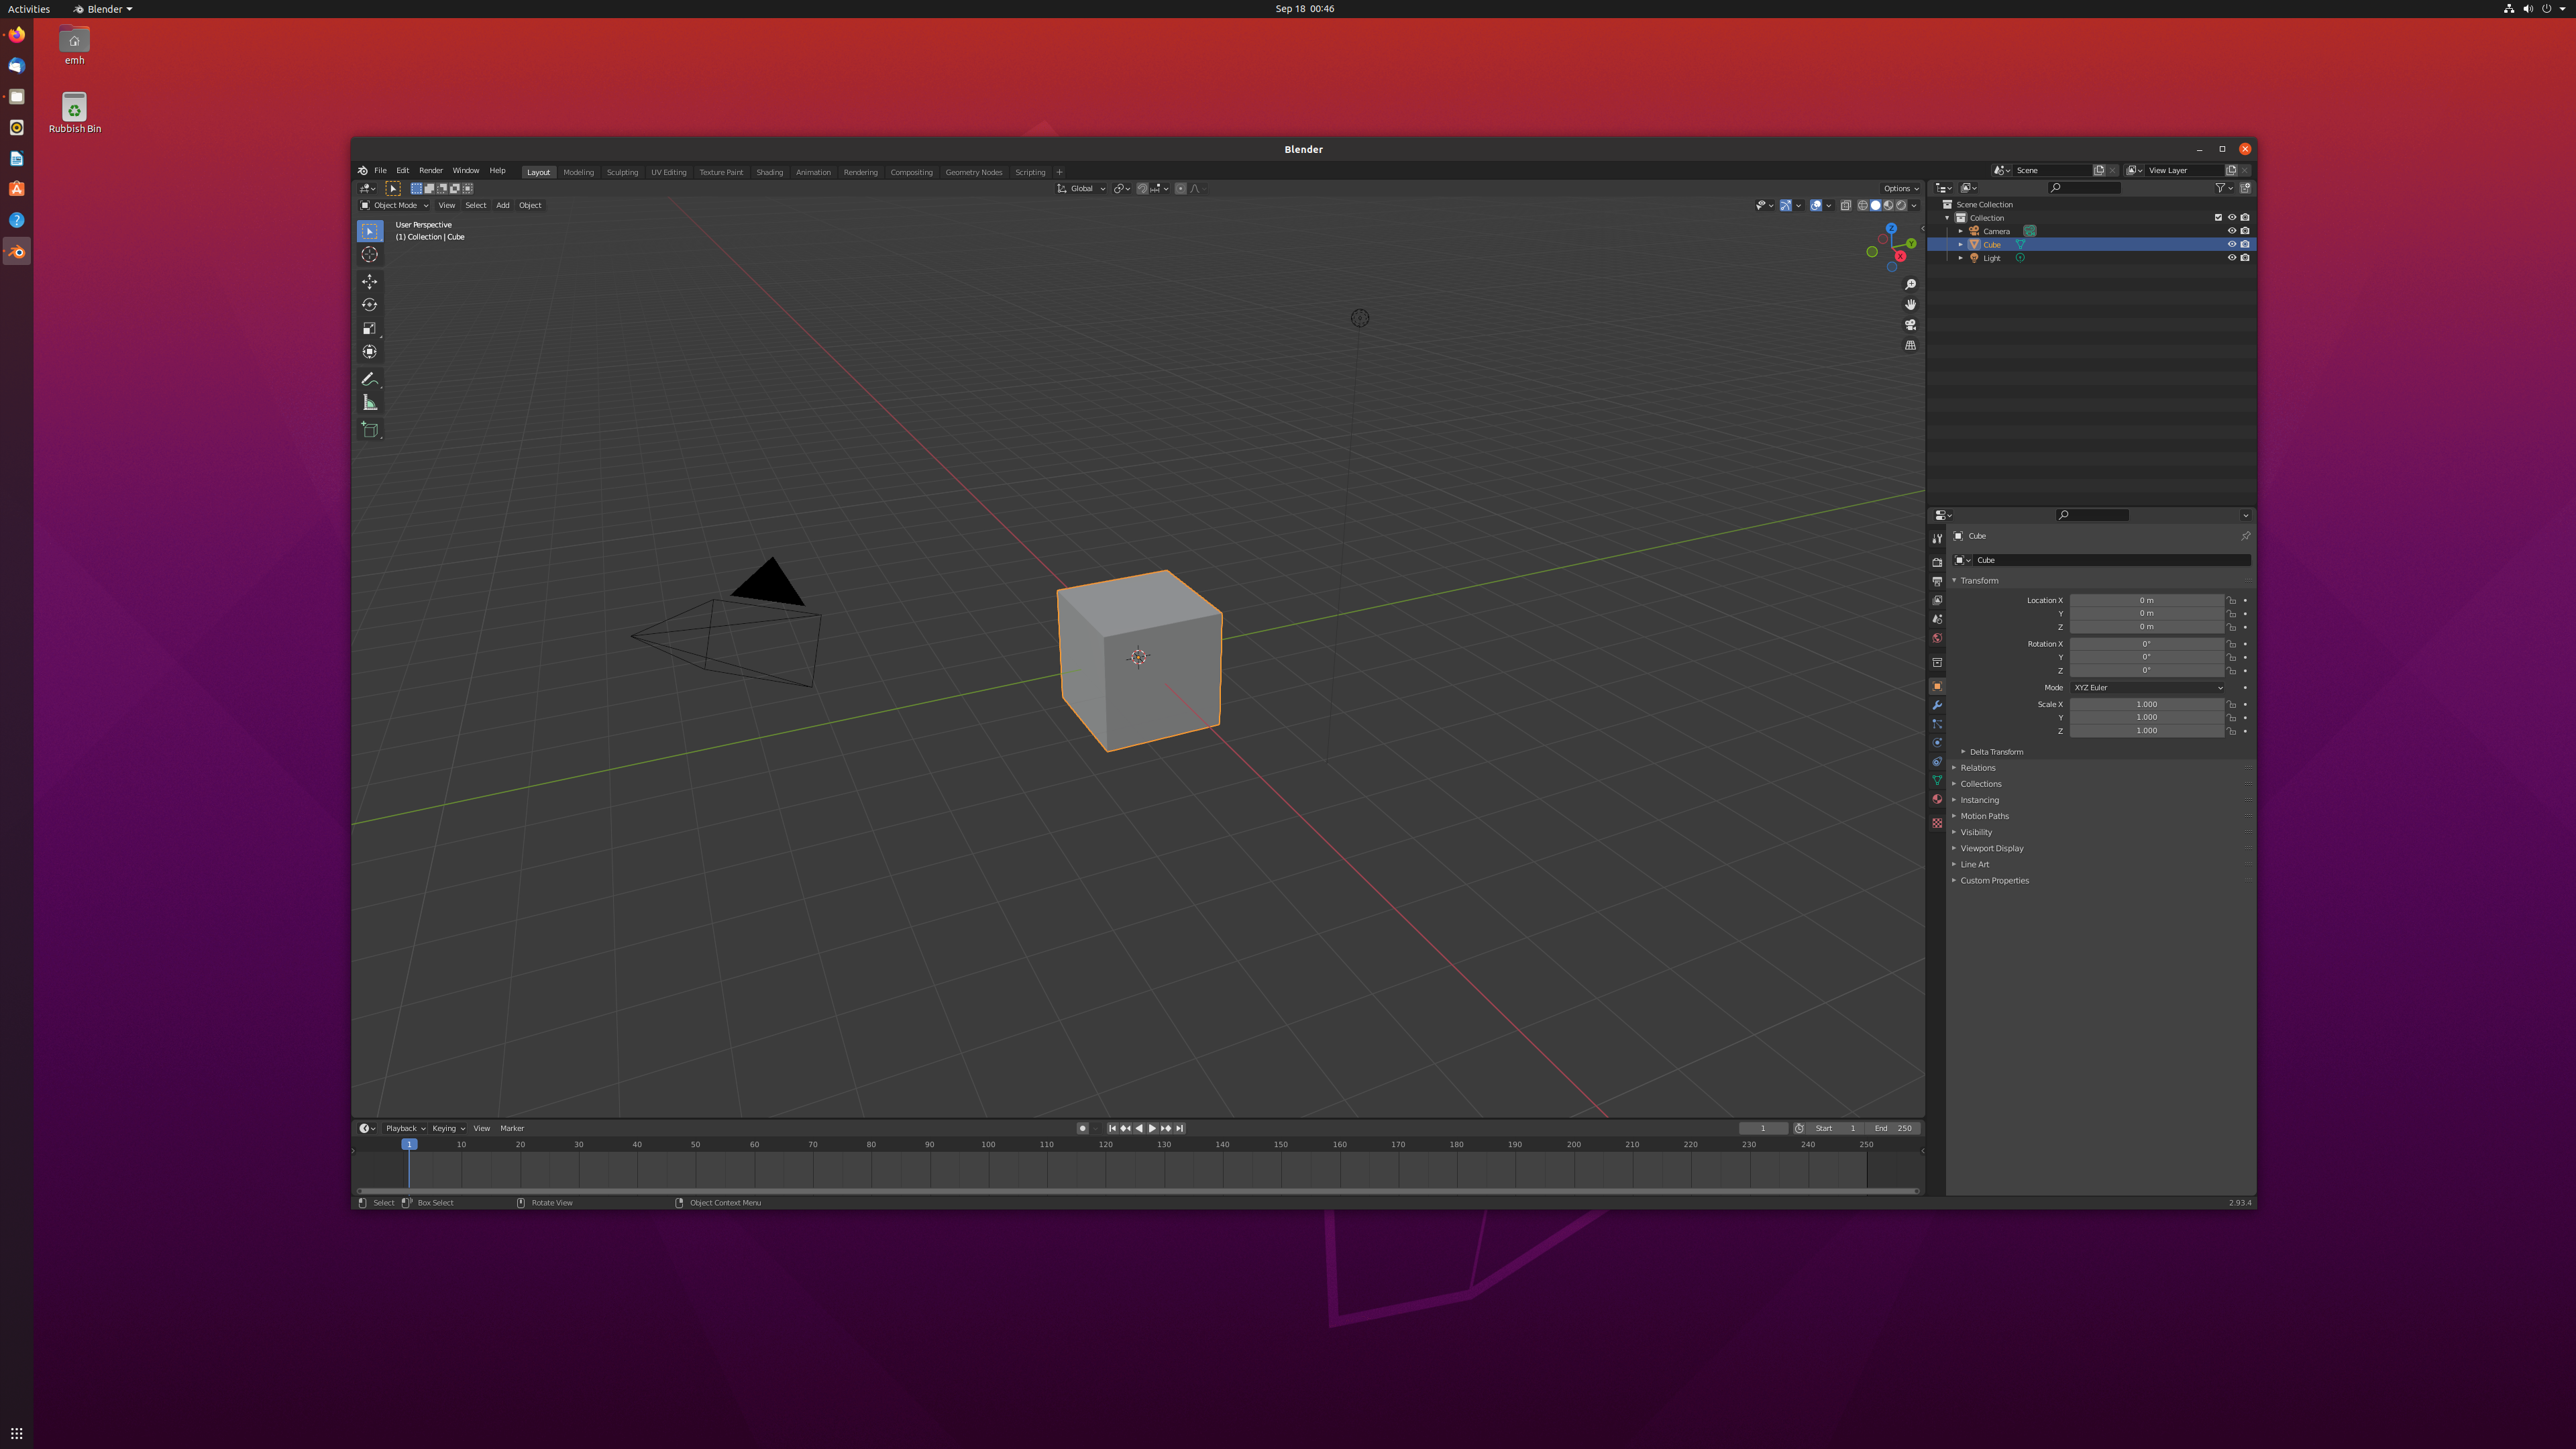
Task: Open Active Tool and Workspace settings tab
Action: tap(1937, 539)
